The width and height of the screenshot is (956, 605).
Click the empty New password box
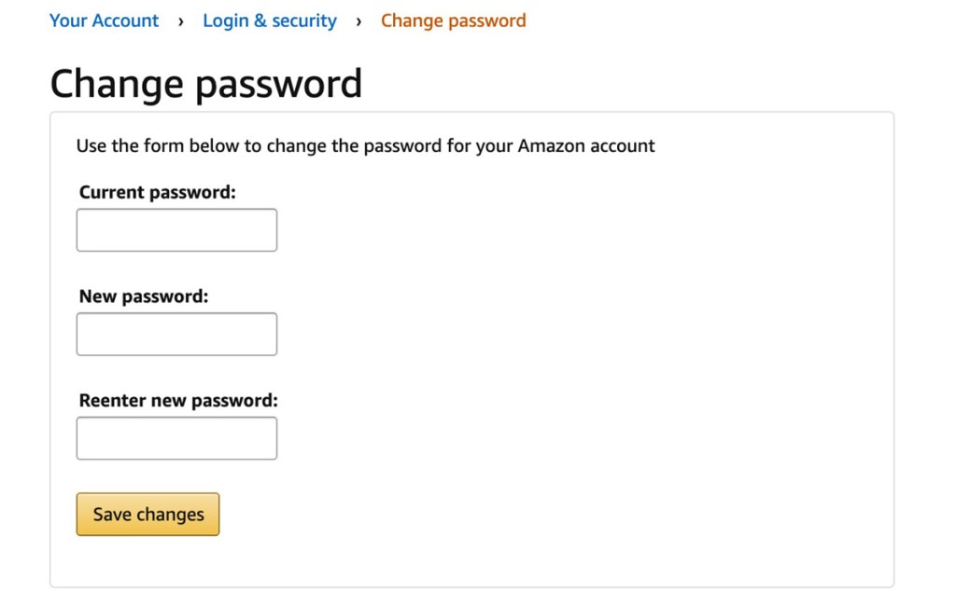176,334
